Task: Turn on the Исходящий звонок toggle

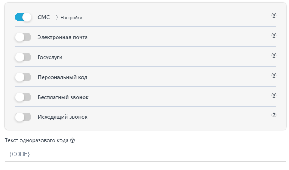Action: (23, 117)
